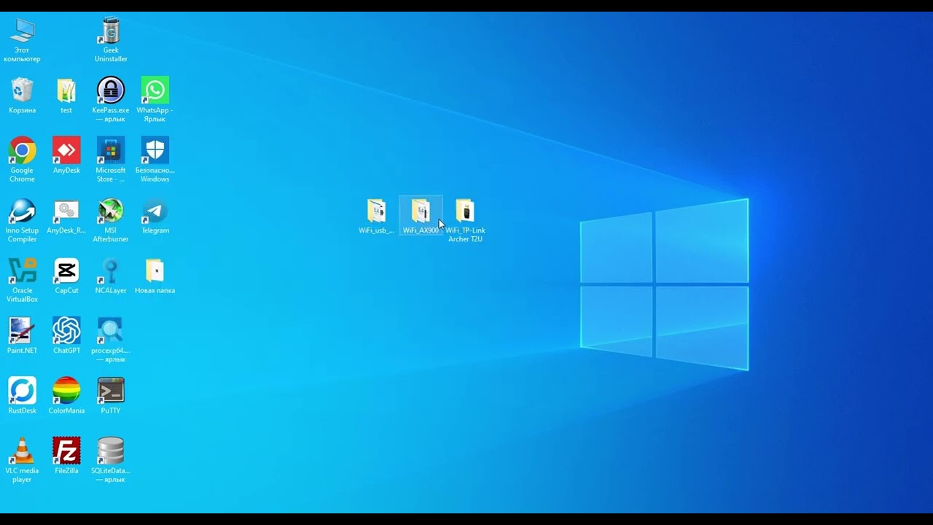Viewport: 933px width, 525px height.
Task: Click the Новая папка folder
Action: 155,271
